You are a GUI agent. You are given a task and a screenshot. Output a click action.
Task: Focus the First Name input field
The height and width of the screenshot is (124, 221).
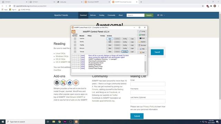tap(148, 93)
